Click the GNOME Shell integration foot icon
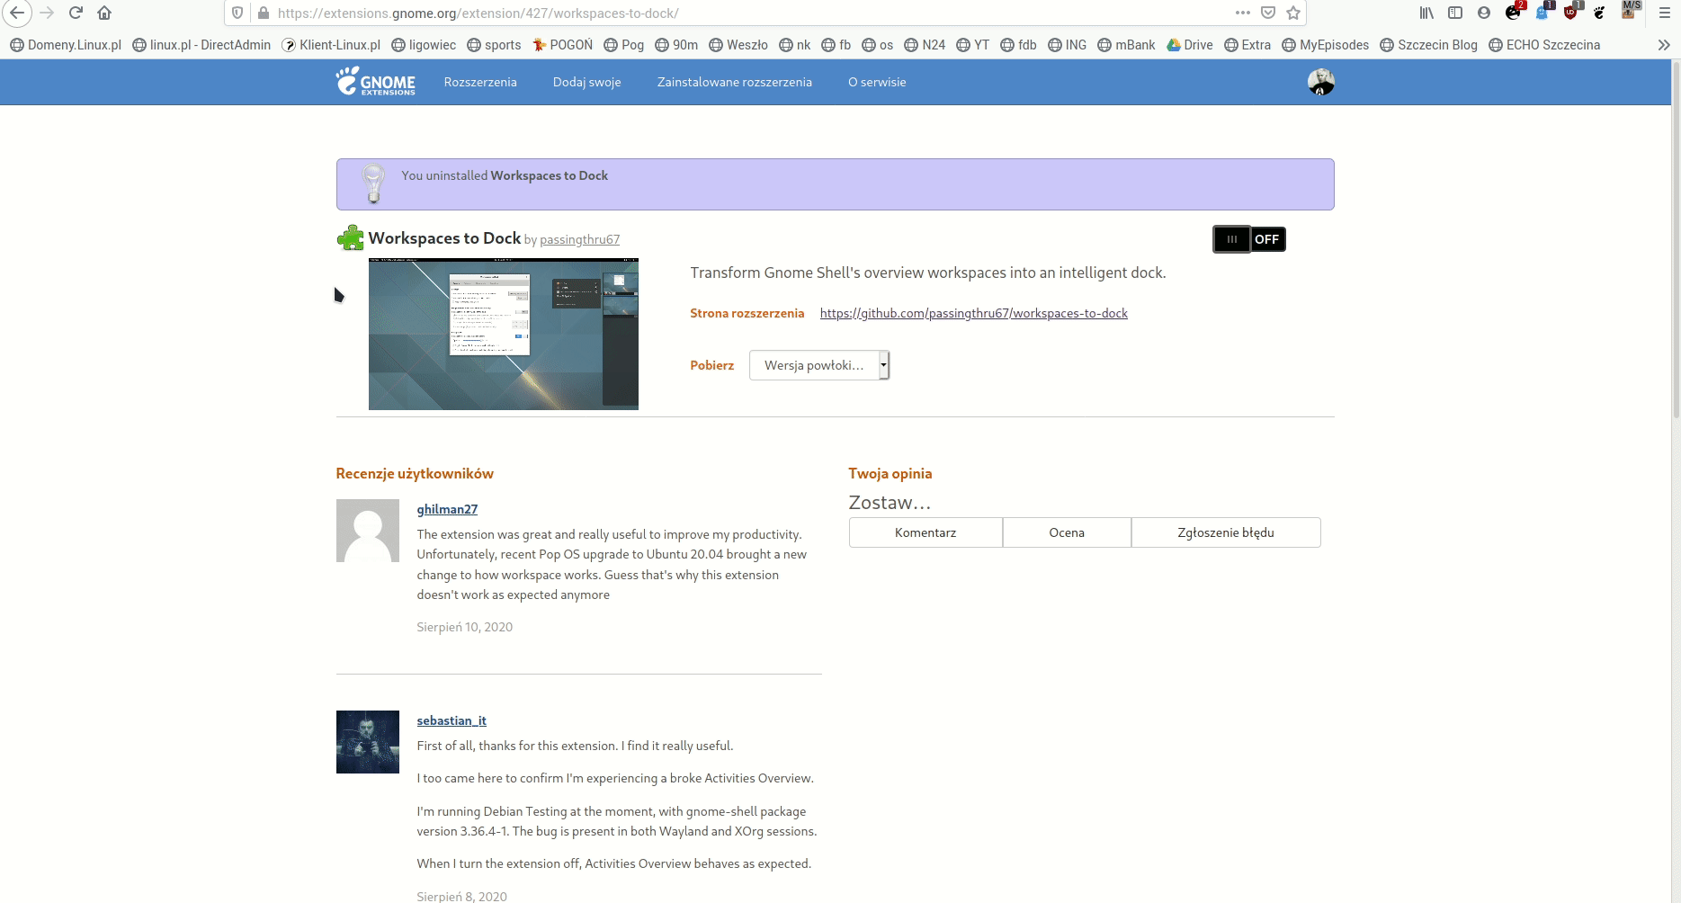This screenshot has width=1681, height=903. [1599, 13]
